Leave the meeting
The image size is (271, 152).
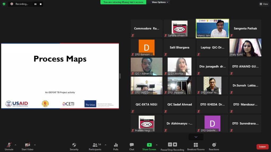(262, 147)
